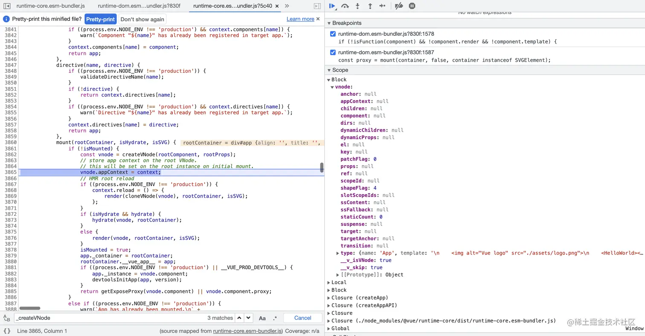Viewport: 645px width, 336px height.
Task: Step over next function call
Action: click(x=345, y=6)
